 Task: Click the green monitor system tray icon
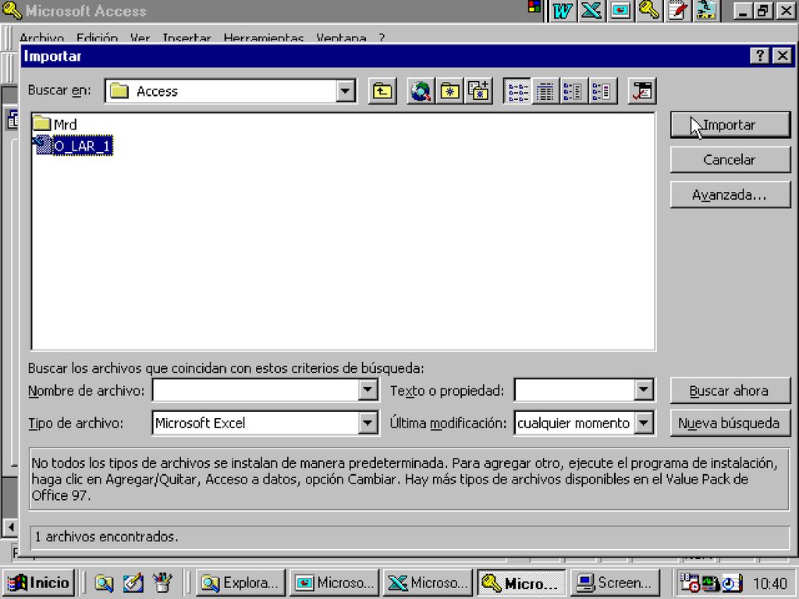pyautogui.click(x=710, y=583)
